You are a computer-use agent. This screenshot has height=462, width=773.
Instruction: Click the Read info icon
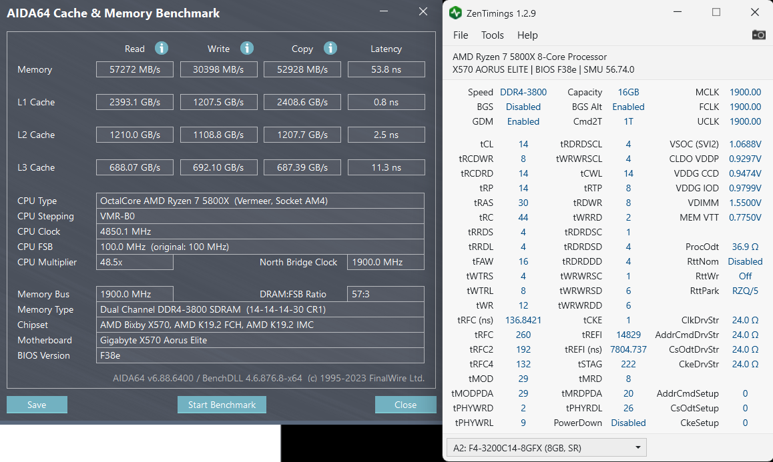click(x=161, y=48)
